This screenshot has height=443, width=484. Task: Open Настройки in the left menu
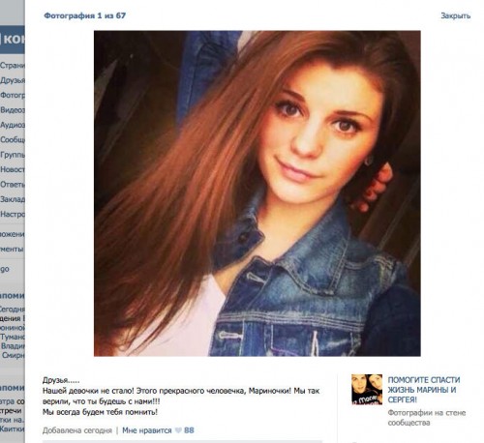tap(13, 214)
